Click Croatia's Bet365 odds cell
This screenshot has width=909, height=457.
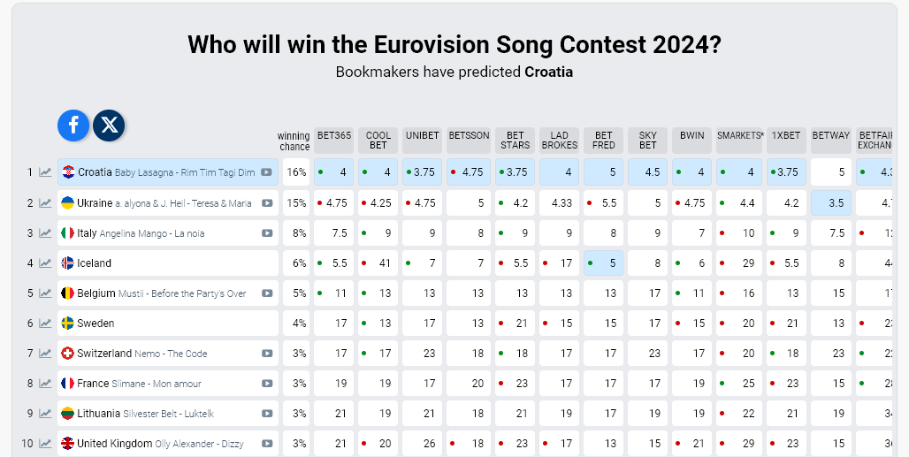(333, 172)
